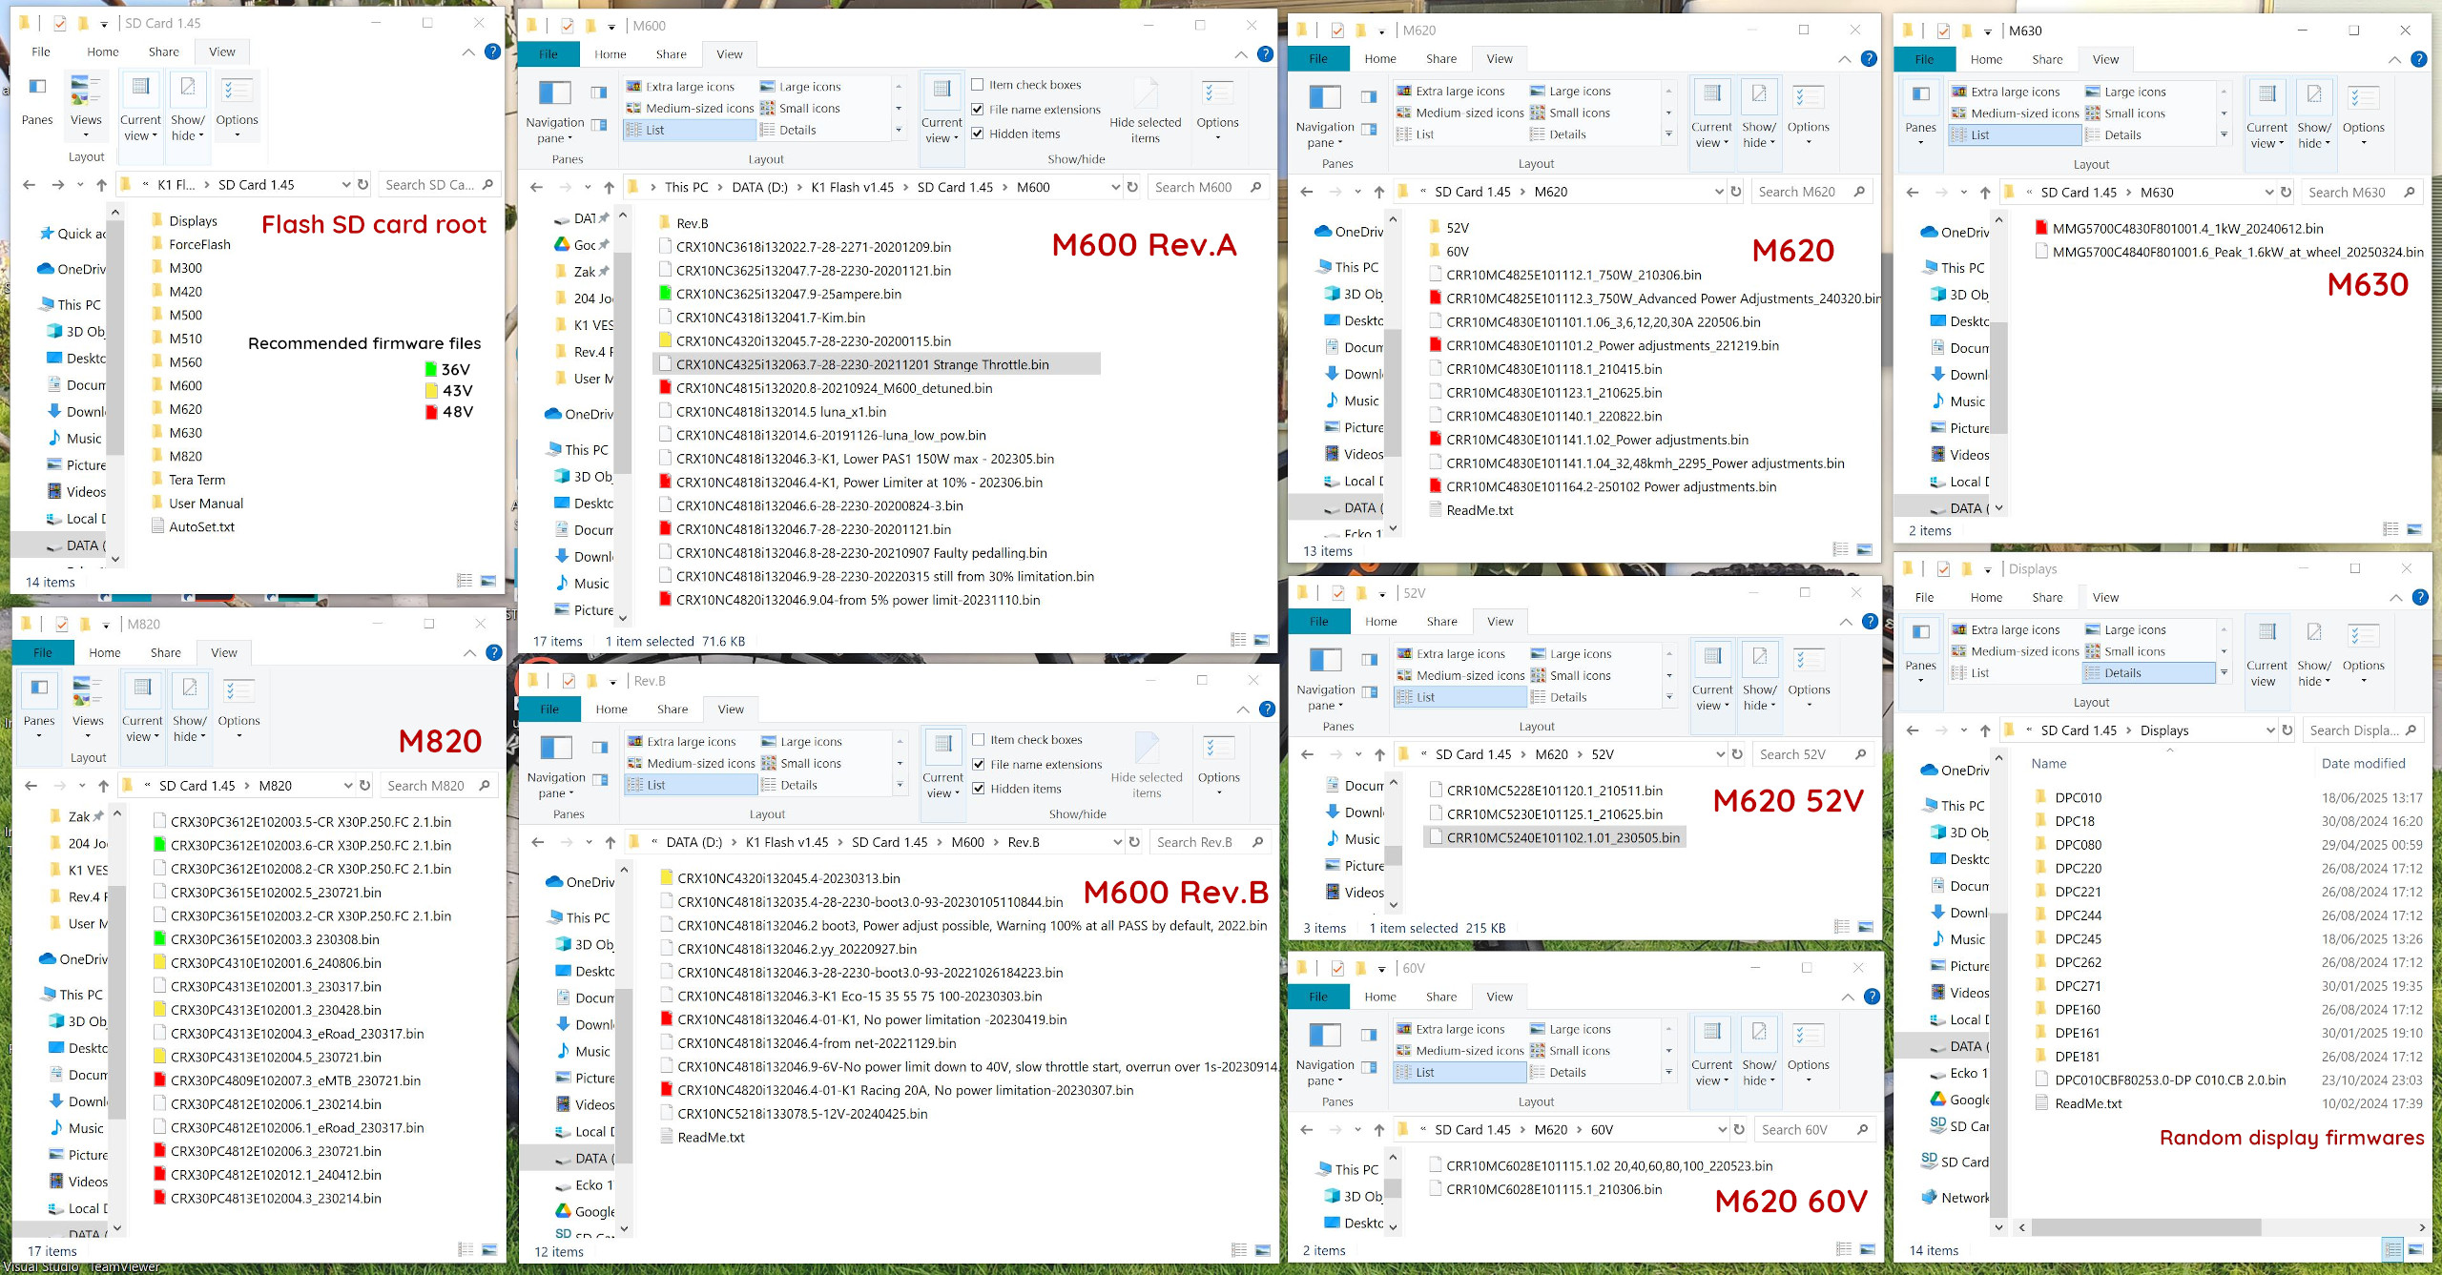Uncheck Hidden items in Rev.B window
The image size is (2442, 1275).
(979, 789)
